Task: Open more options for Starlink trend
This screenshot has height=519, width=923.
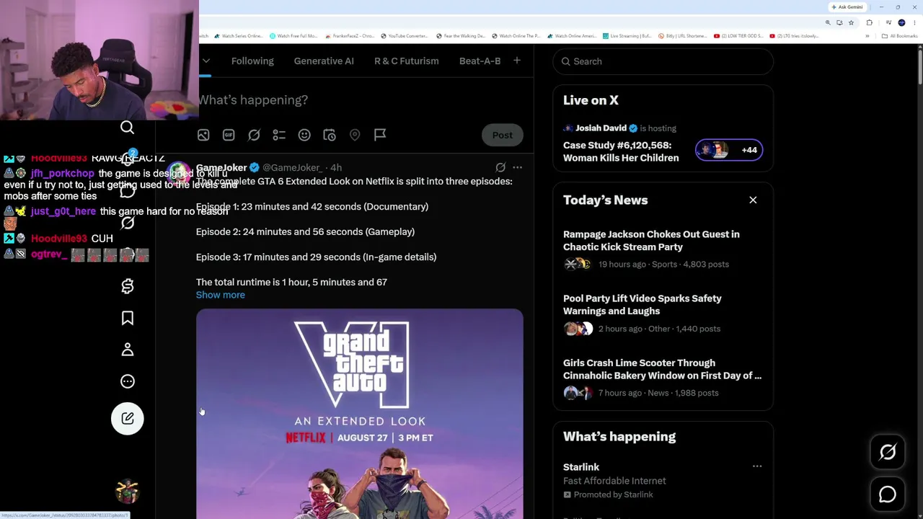Action: 757,466
